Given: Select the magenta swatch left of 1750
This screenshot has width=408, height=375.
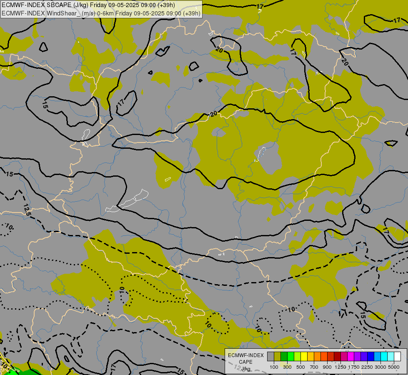Looking at the screenshot, I should tap(351, 356).
